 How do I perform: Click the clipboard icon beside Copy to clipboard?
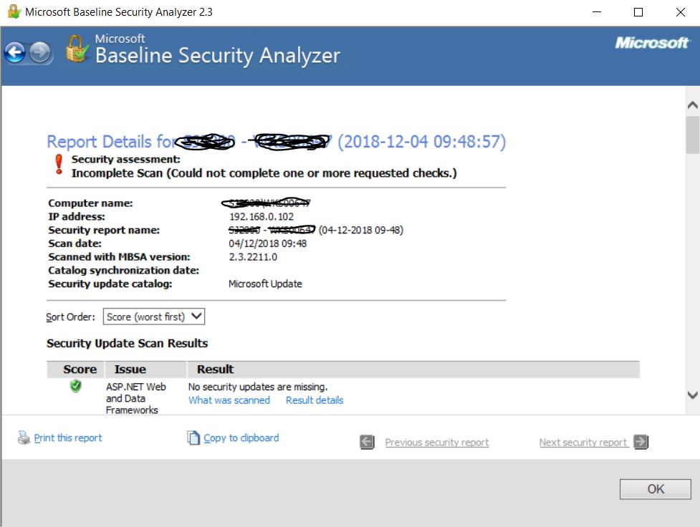click(x=193, y=437)
